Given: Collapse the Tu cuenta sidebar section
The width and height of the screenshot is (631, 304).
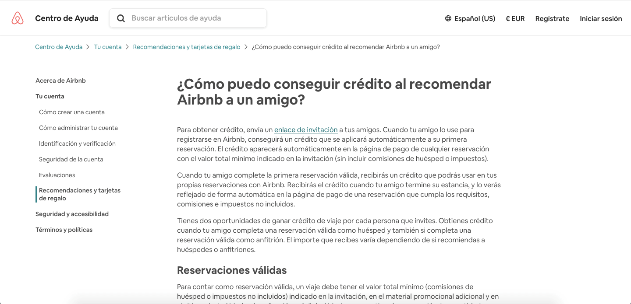Looking at the screenshot, I should [50, 96].
